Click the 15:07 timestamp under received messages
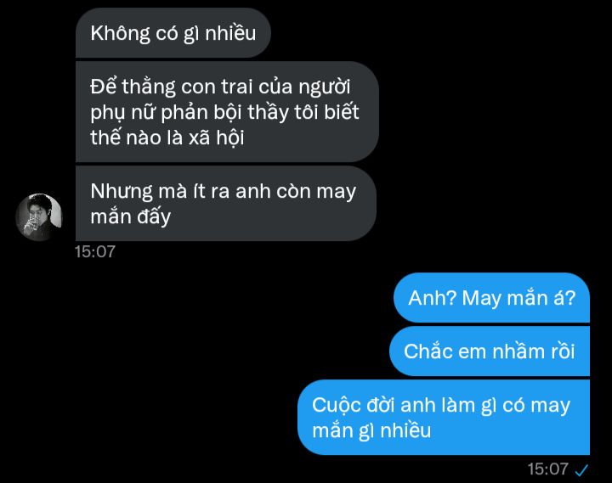Screen dimensions: 612x483 (95, 252)
